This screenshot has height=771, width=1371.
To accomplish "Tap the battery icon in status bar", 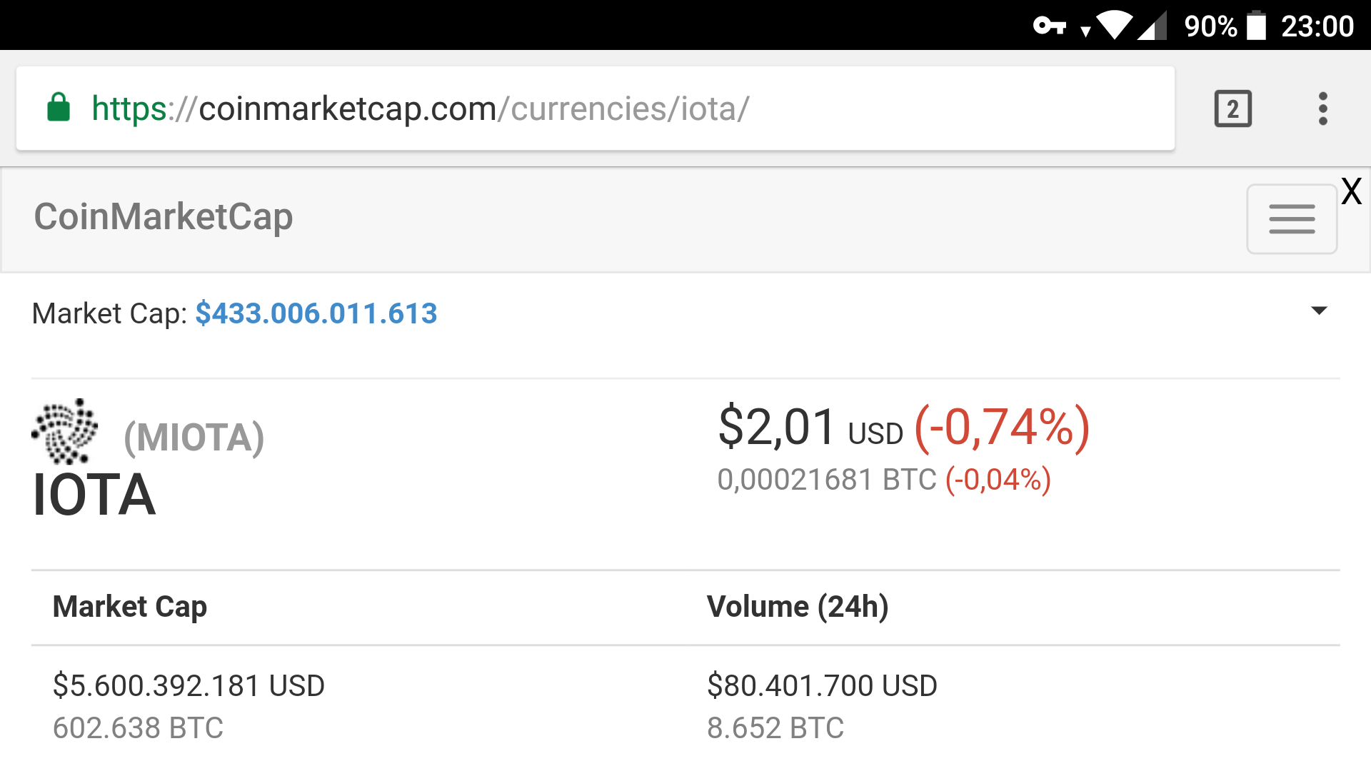I will [x=1256, y=26].
